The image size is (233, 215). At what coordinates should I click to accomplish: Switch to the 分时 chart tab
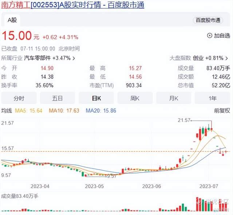pyautogui.click(x=19, y=98)
